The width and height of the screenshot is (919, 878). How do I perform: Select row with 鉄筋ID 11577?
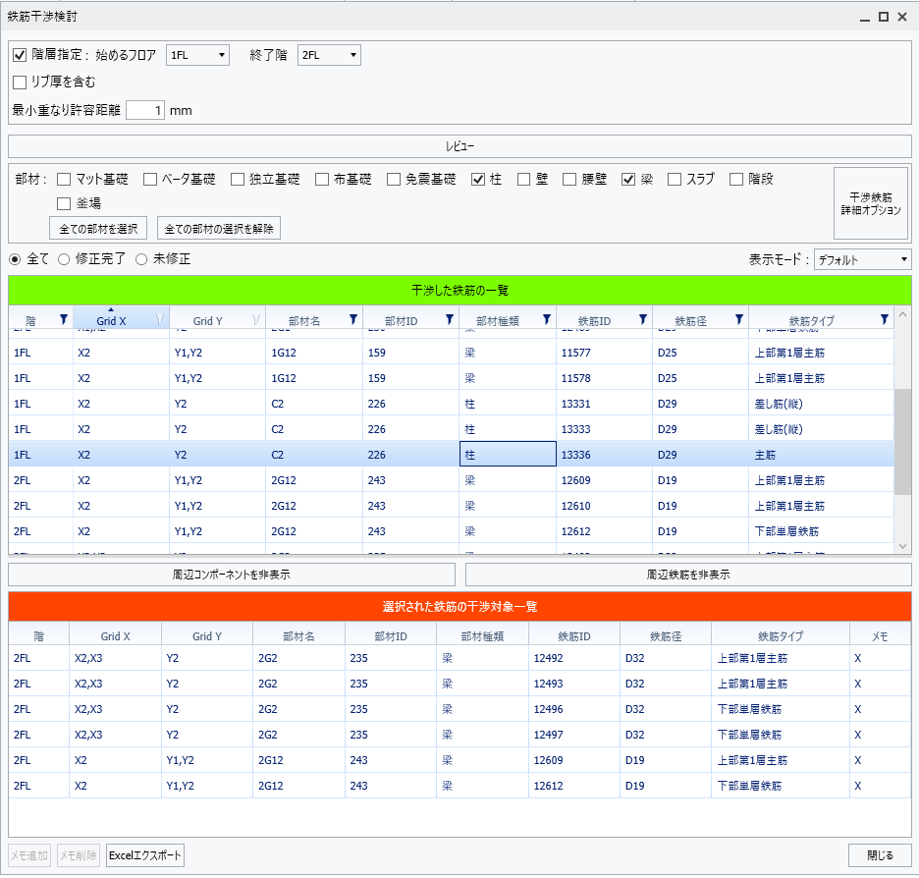pyautogui.click(x=452, y=353)
